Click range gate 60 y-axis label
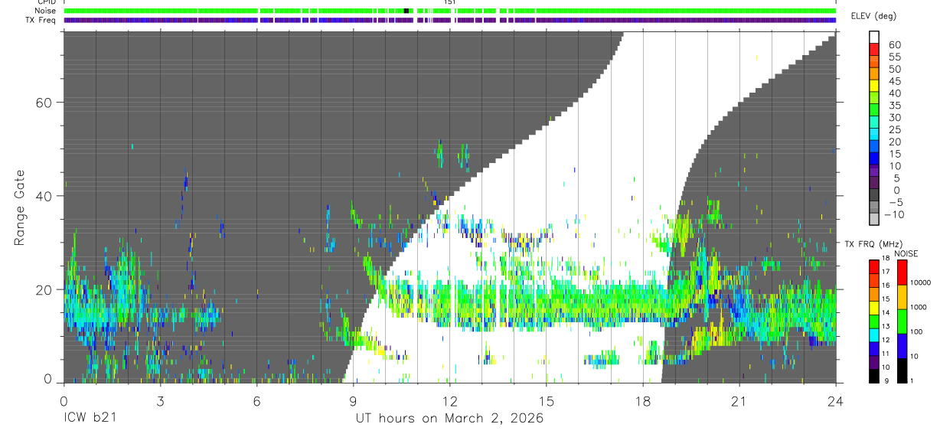This screenshot has height=434, width=940. tap(44, 103)
